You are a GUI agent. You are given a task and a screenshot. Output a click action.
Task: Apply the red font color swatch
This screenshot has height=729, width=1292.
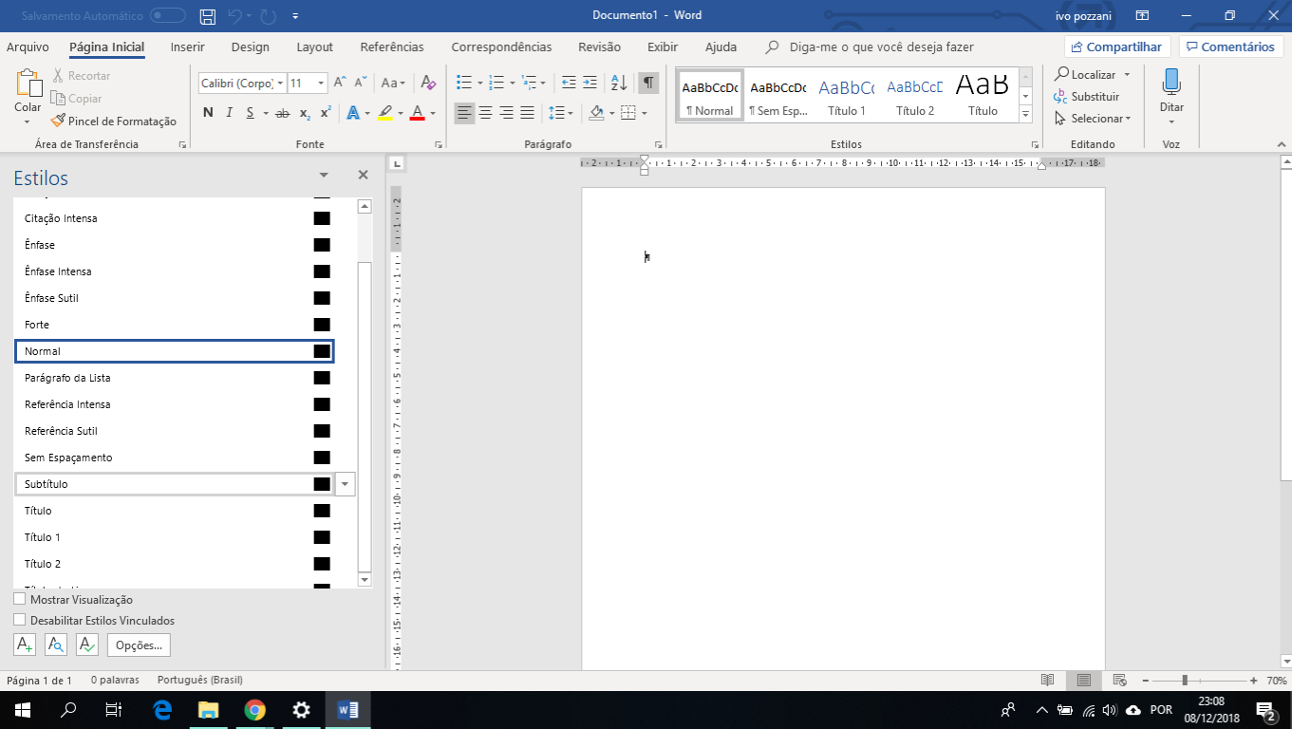(x=417, y=113)
